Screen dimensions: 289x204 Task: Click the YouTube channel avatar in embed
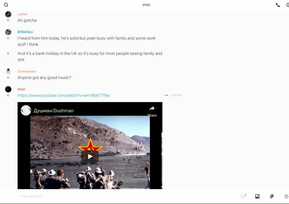point(26,110)
